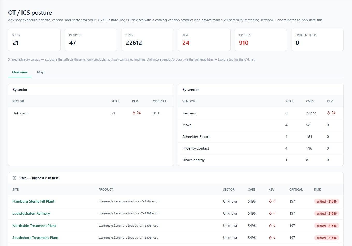This screenshot has height=246, width=352.
Task: Click the KEV summary card showing 24
Action: tap(204, 40)
